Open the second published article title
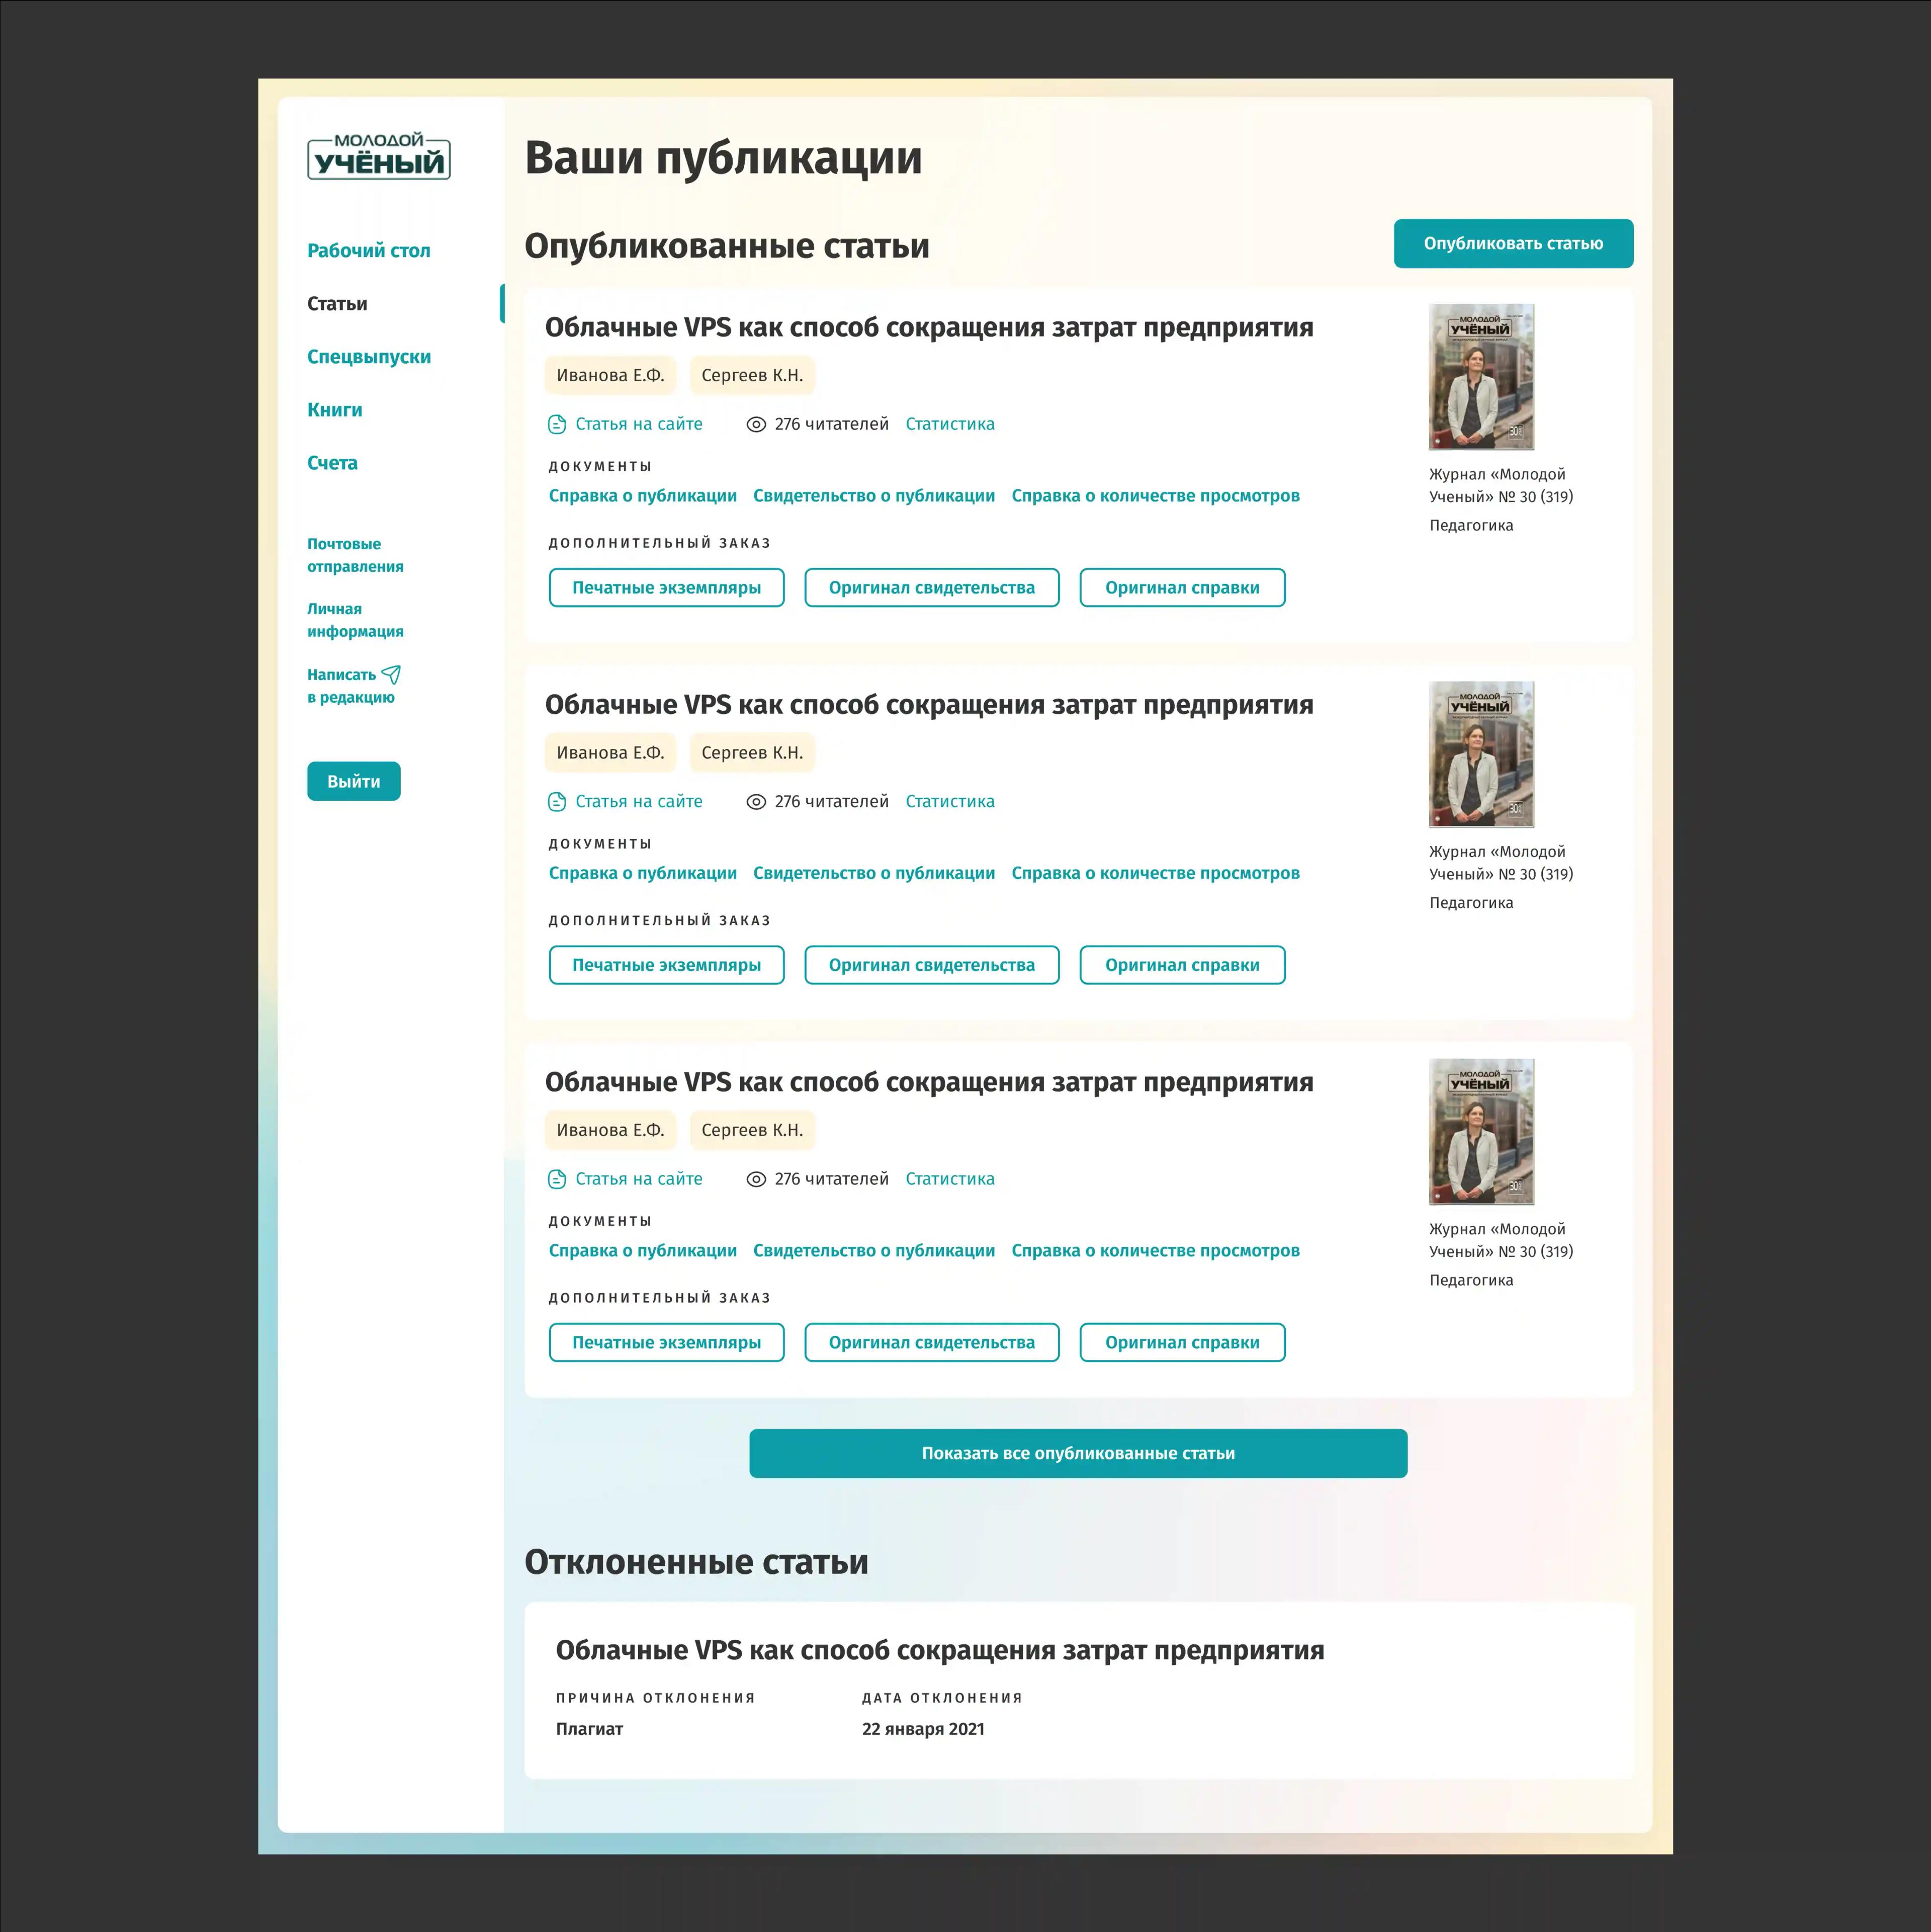The height and width of the screenshot is (1932, 1931). point(929,705)
